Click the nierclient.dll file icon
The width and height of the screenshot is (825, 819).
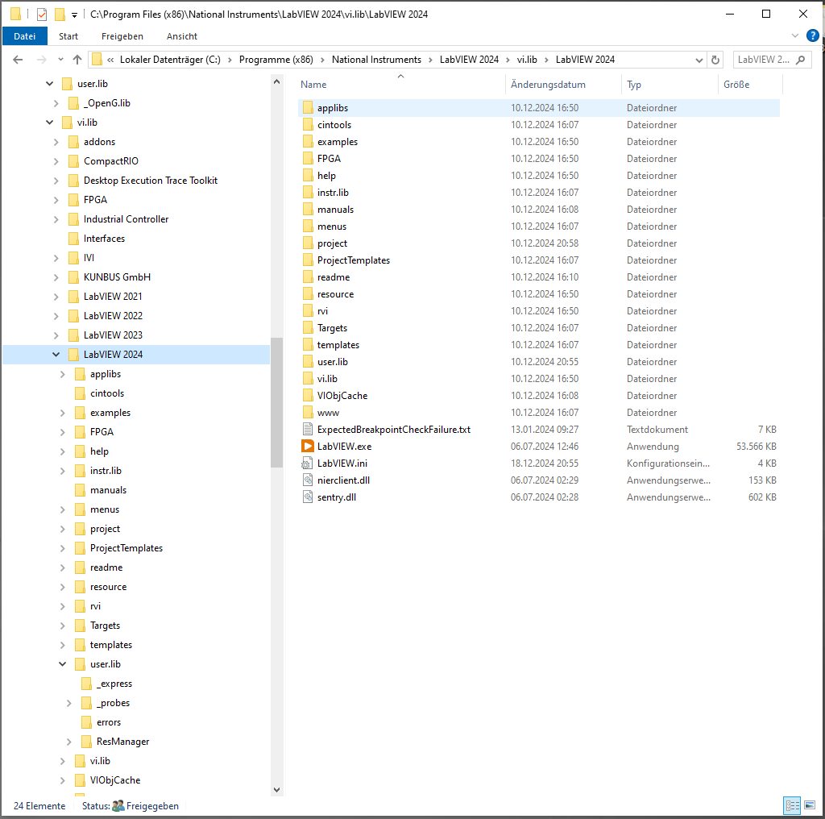coord(307,480)
